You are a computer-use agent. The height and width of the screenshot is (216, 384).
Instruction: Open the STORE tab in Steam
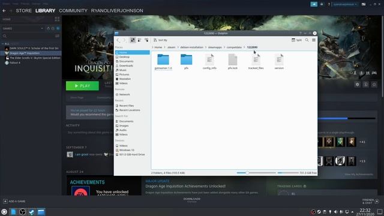pos(24,11)
